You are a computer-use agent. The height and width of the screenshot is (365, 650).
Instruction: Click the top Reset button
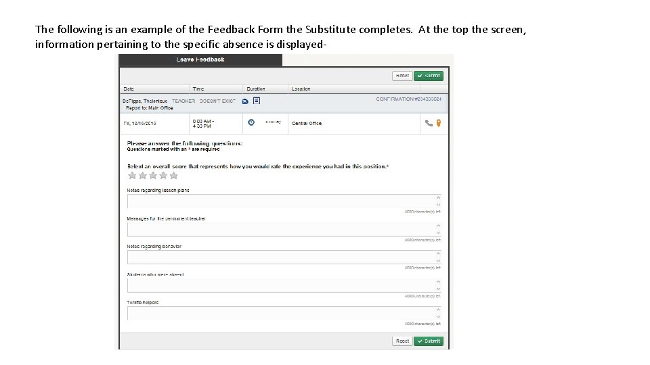click(x=402, y=76)
